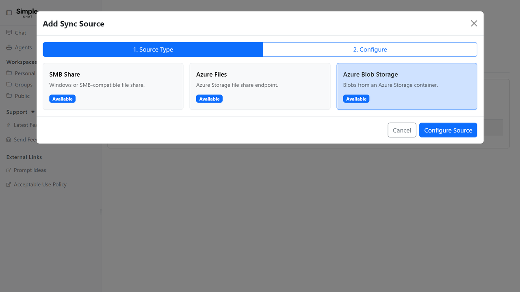Choose the Azure Files source card
The image size is (520, 292).
260,86
